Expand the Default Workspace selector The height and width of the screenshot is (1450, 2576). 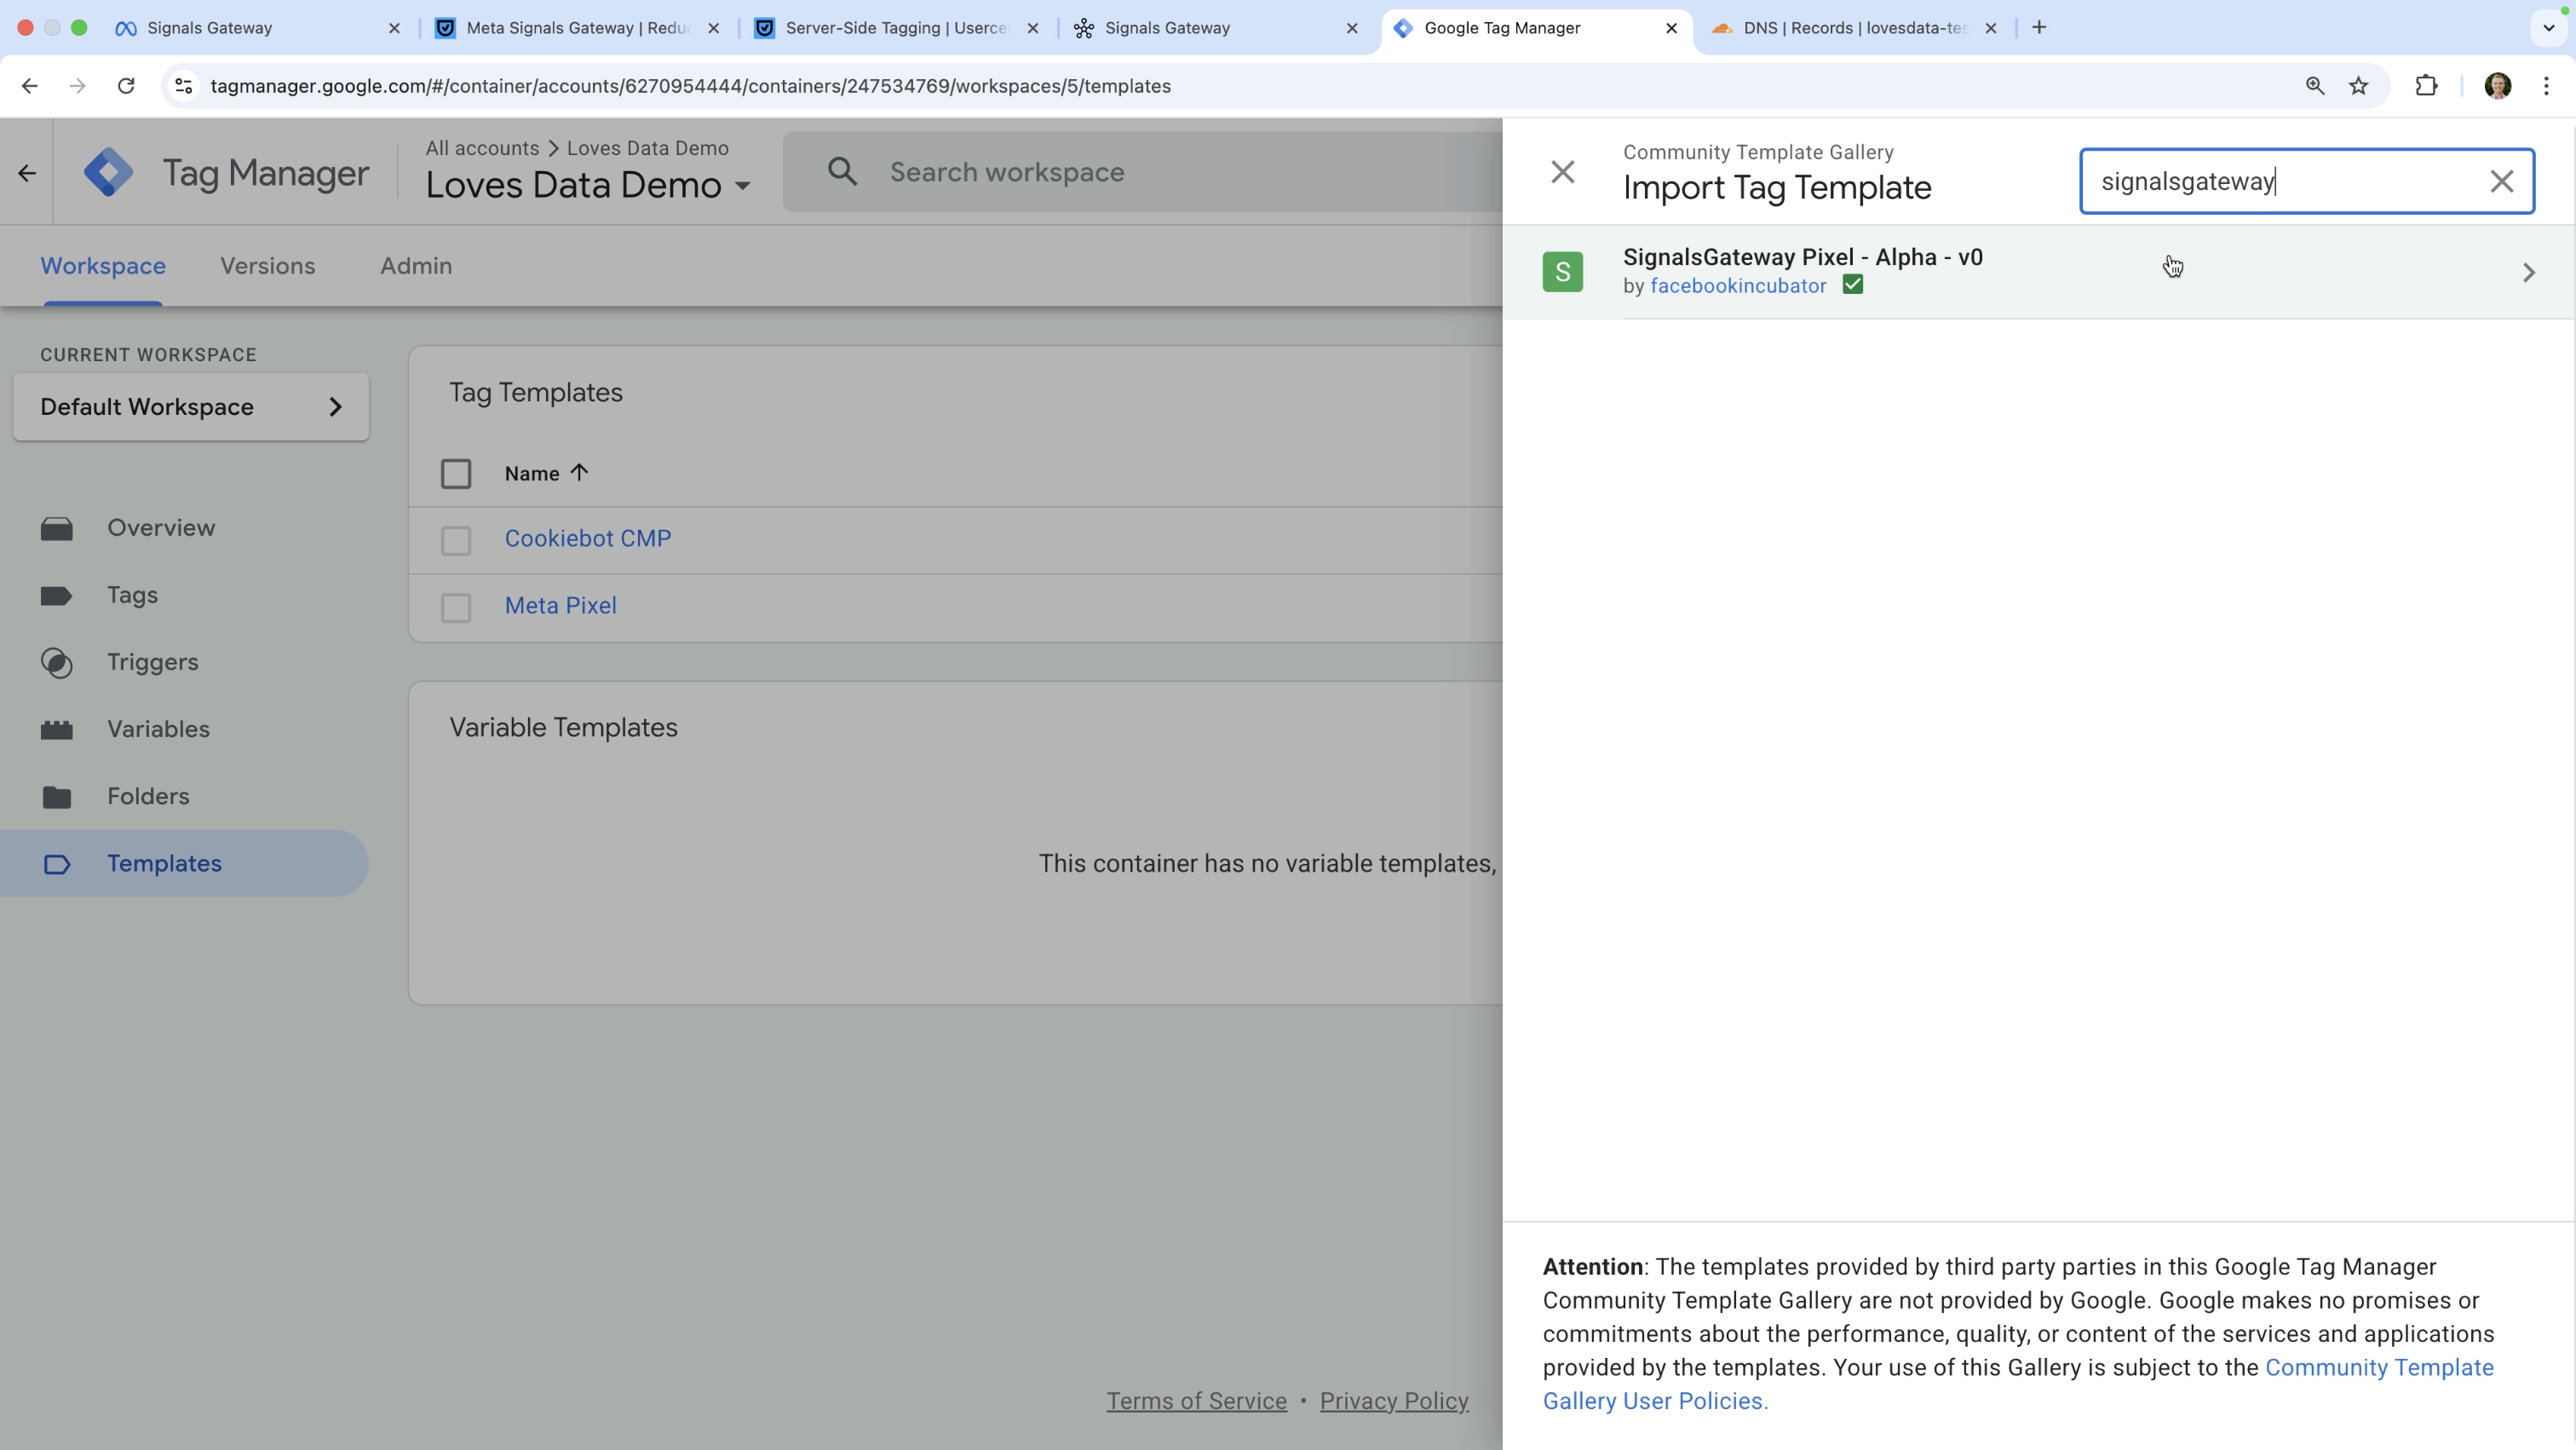[191, 407]
